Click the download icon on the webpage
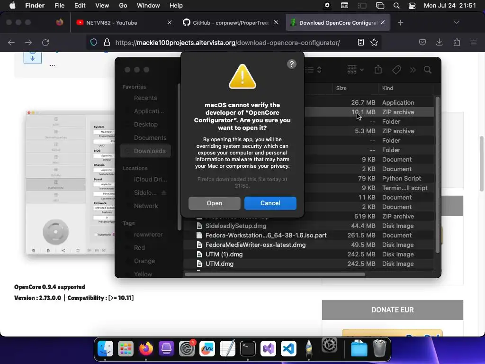The width and height of the screenshot is (485, 364). pos(33,57)
